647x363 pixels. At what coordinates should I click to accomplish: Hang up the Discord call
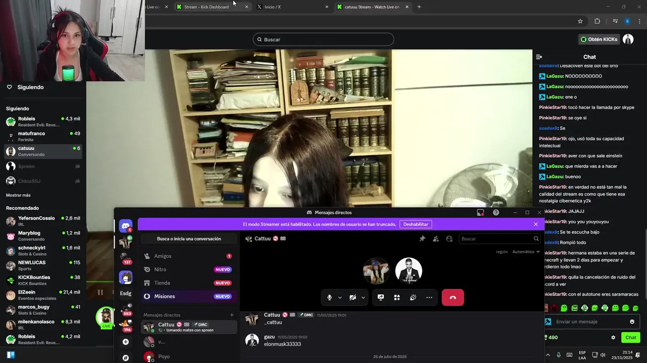(x=453, y=297)
